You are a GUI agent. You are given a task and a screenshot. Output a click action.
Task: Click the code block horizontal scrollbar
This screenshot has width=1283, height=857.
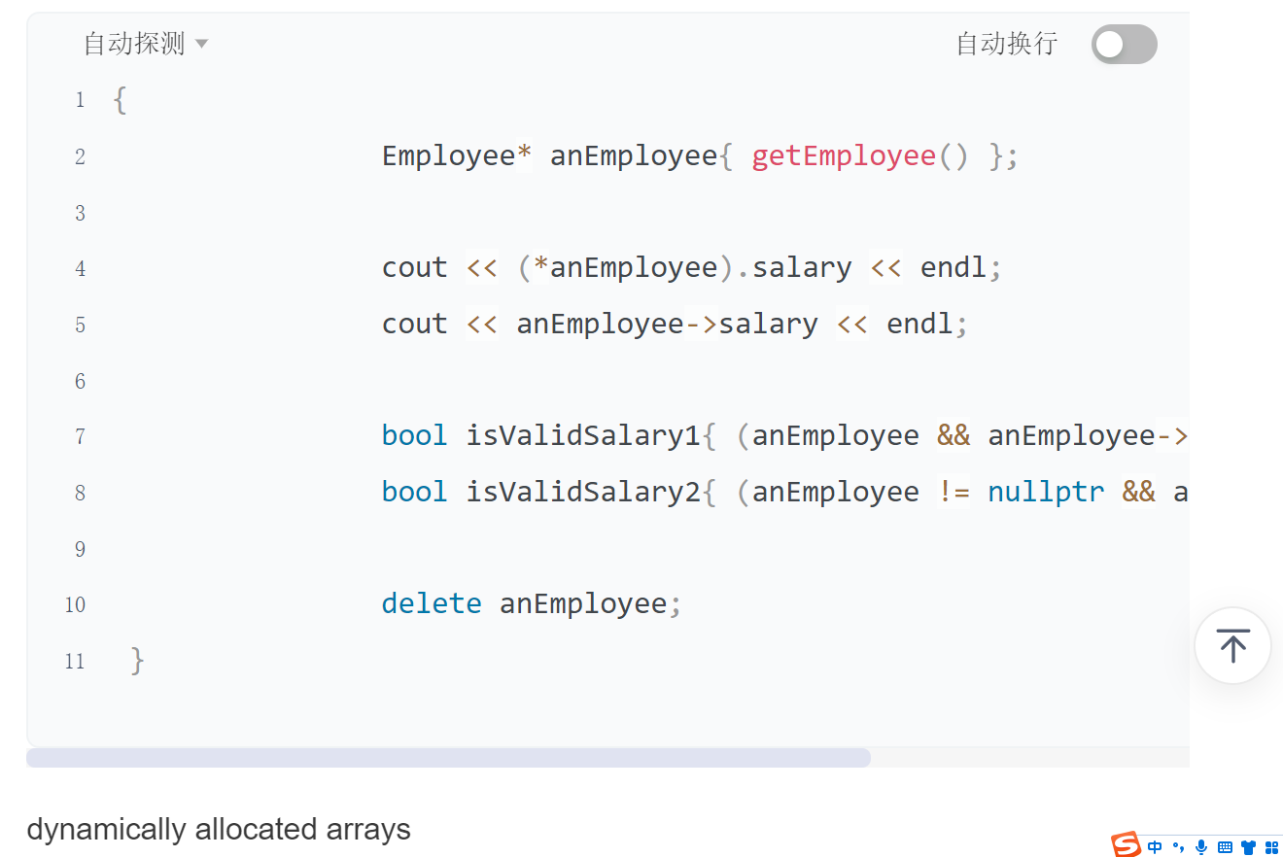[448, 758]
